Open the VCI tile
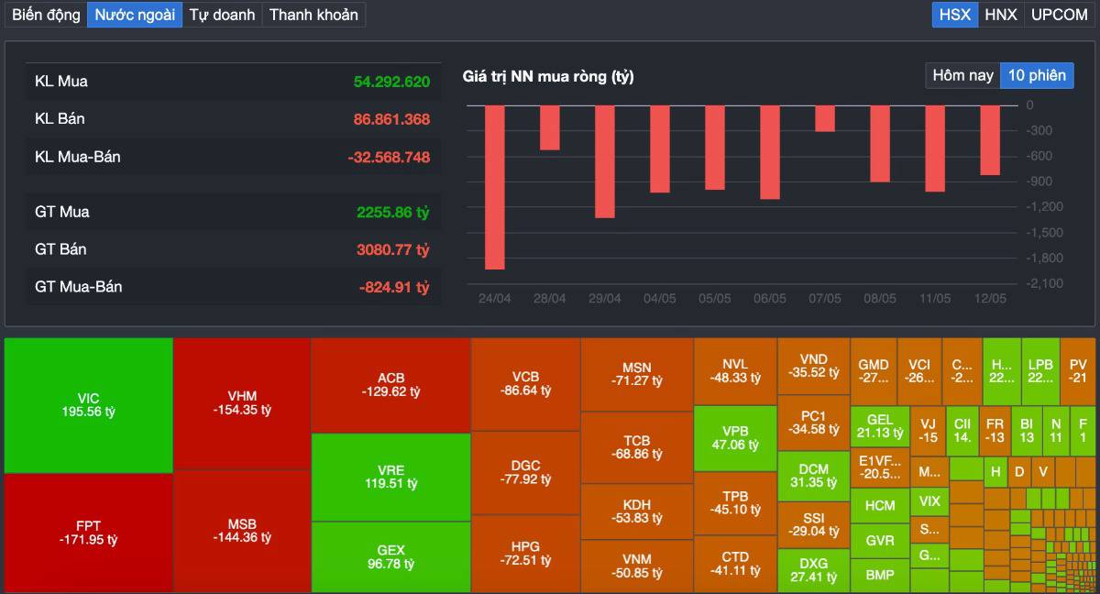Image resolution: width=1100 pixels, height=594 pixels. (919, 370)
